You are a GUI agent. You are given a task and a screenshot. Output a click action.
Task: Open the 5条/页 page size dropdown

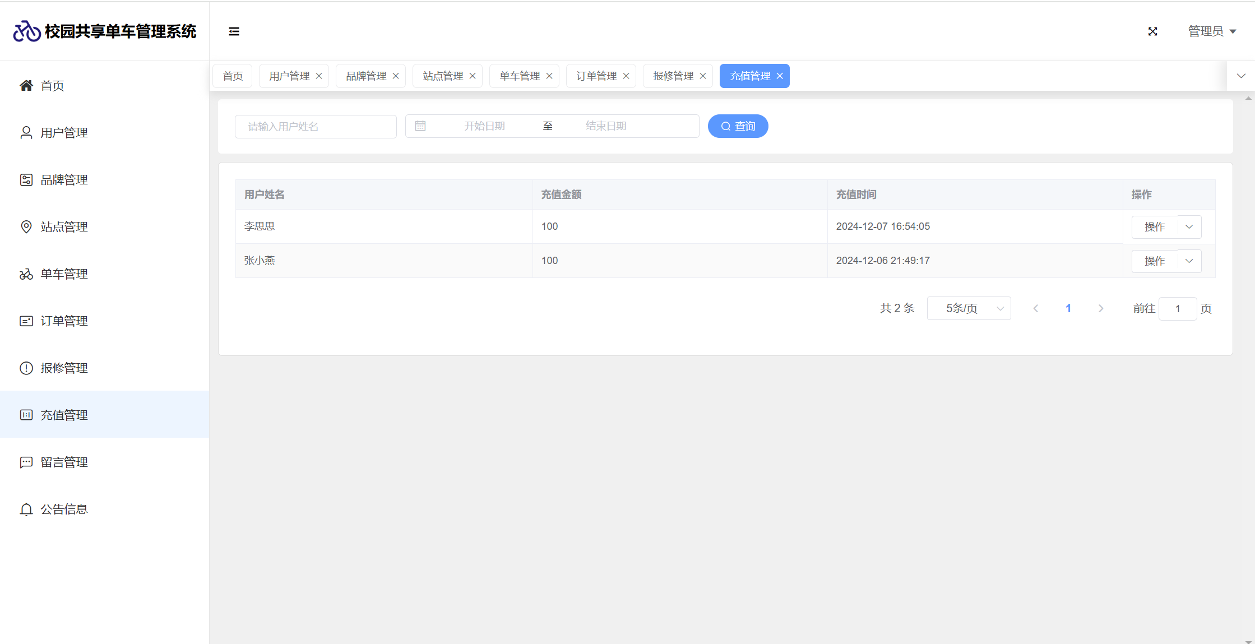[969, 308]
